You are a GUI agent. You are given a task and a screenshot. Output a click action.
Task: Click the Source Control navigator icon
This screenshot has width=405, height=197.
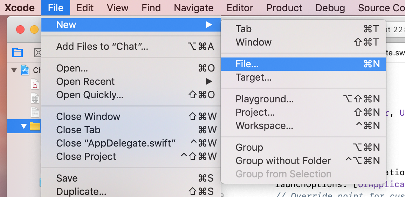point(38,53)
